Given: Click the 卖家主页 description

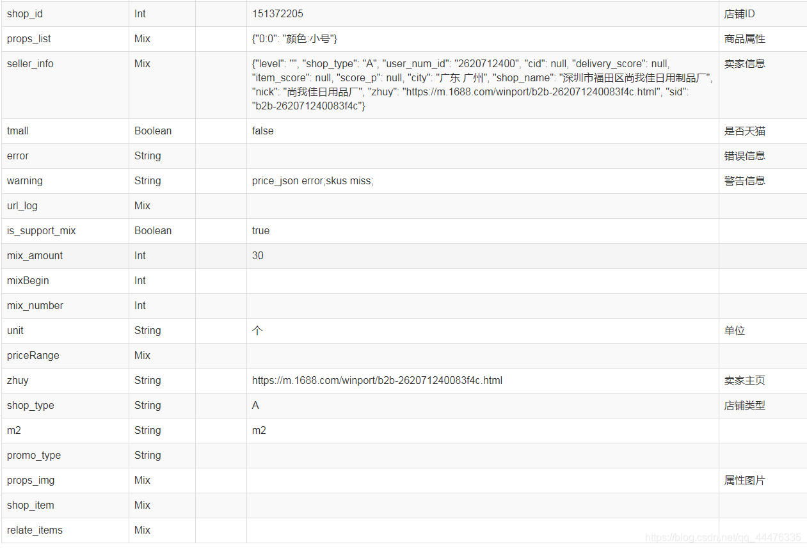Looking at the screenshot, I should 744,381.
